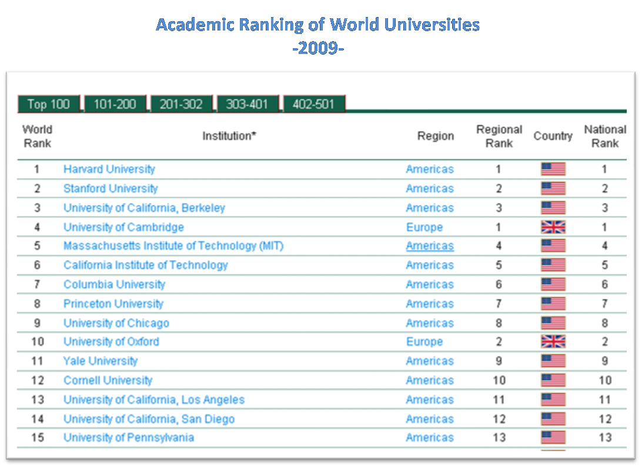Click the World Rank column header
Screen dimensions: 642x468
(x=37, y=136)
